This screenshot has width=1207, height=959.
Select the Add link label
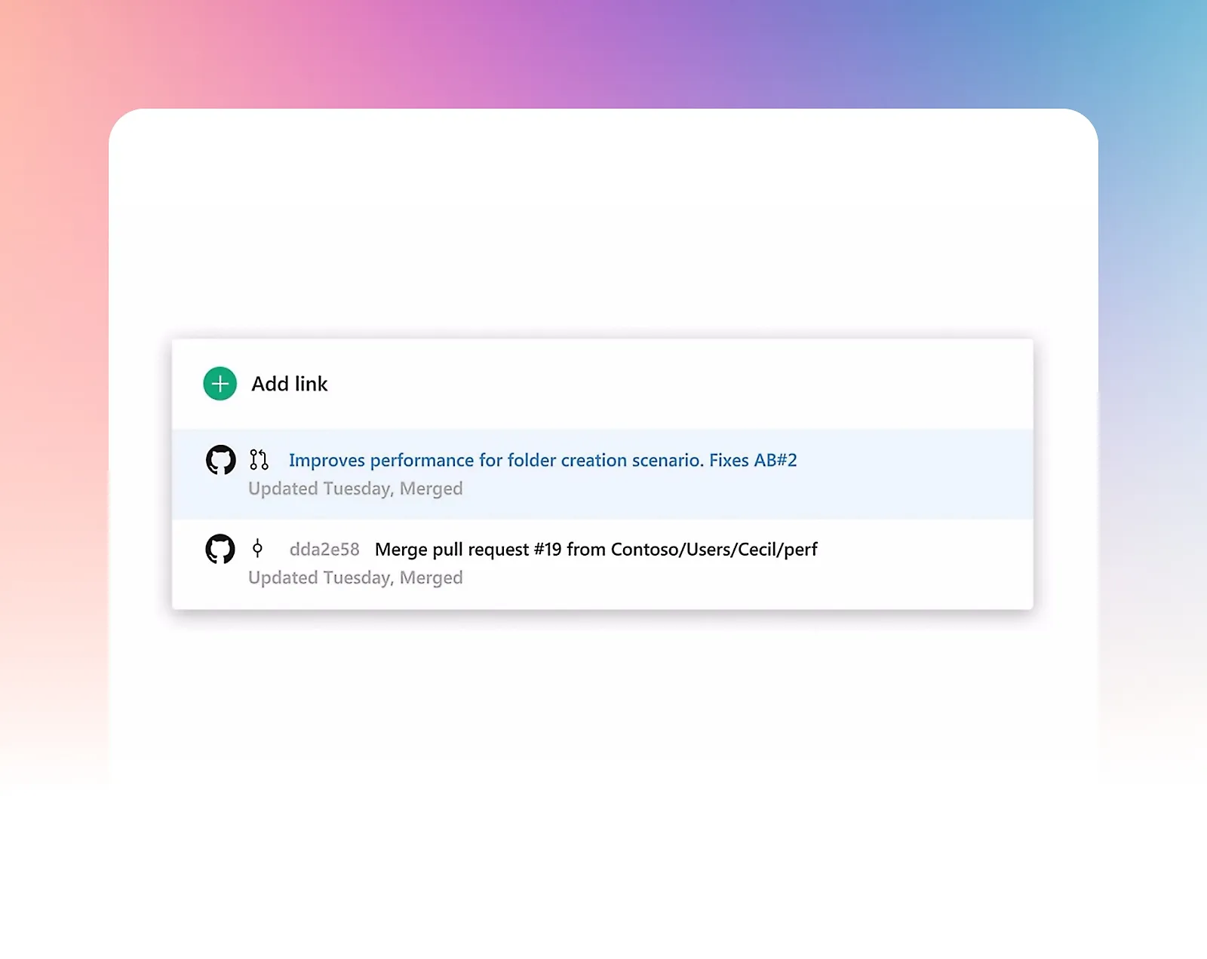coord(290,384)
